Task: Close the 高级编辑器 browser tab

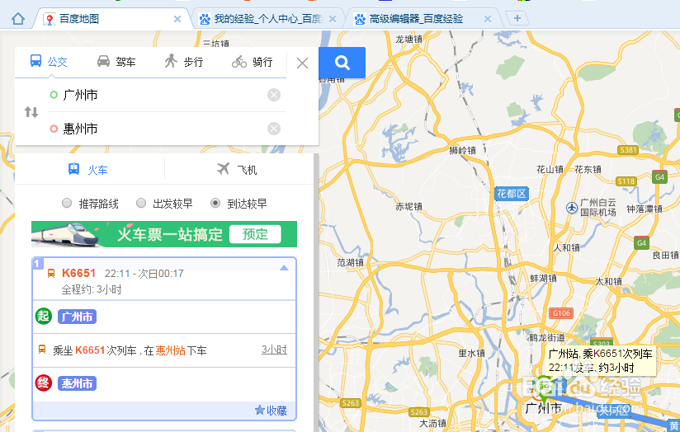Action: (x=488, y=19)
